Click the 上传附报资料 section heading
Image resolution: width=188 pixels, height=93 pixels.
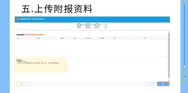click(20, 35)
